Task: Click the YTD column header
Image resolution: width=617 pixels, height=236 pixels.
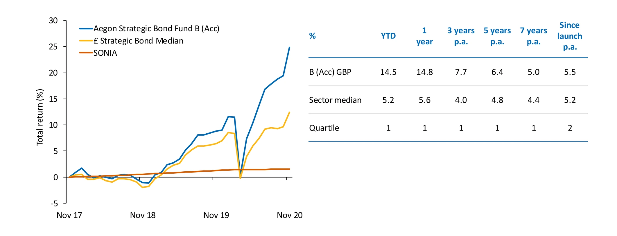Action: tap(388, 36)
